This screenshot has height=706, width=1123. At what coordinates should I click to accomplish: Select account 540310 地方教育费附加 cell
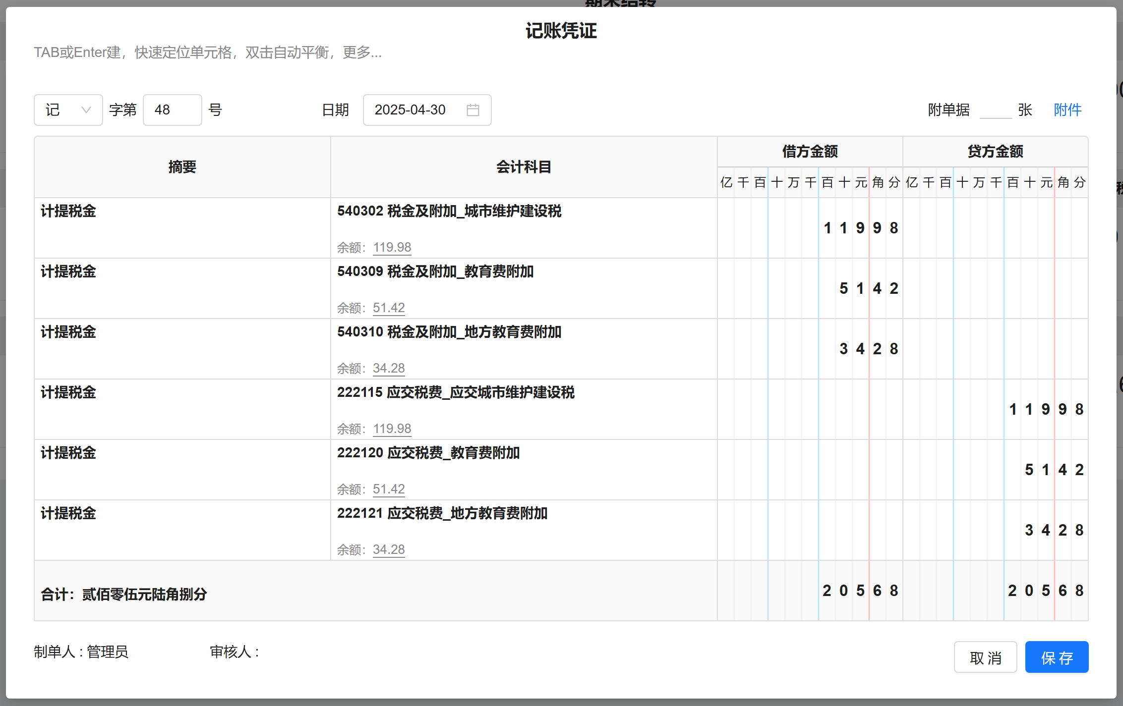coord(449,332)
